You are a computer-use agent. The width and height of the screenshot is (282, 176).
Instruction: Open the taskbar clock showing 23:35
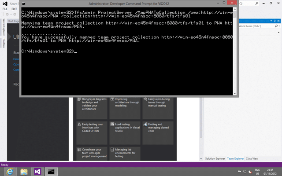pos(270,172)
